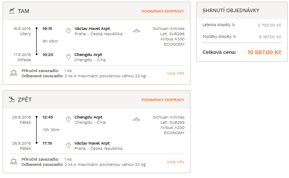Screen dimensions: 289x178
Task: Open Více info for outbound baggage
Action: 176,73
